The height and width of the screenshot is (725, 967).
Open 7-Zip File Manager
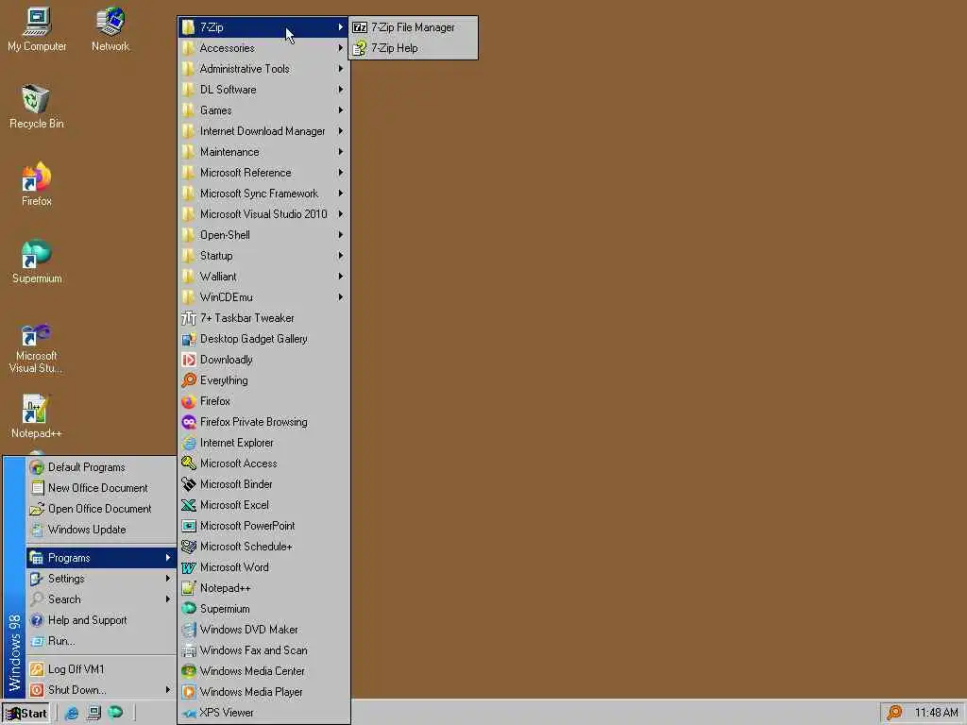click(414, 27)
